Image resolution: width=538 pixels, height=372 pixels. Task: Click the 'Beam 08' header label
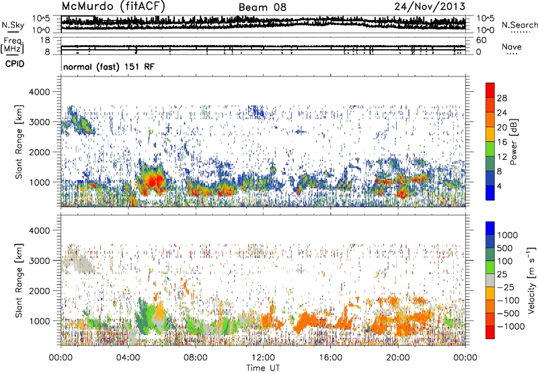click(262, 7)
